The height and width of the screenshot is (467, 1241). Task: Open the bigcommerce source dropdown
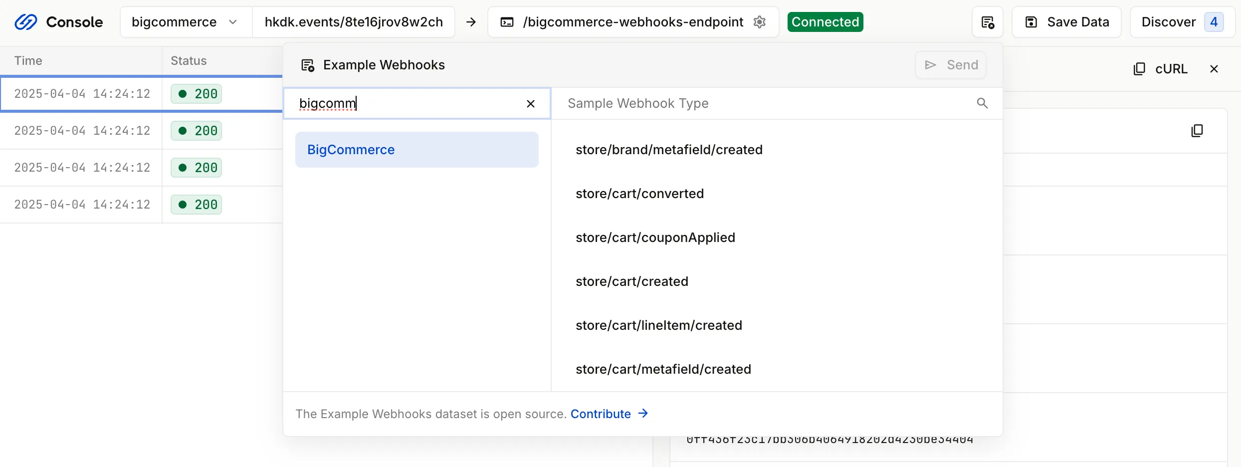click(186, 22)
